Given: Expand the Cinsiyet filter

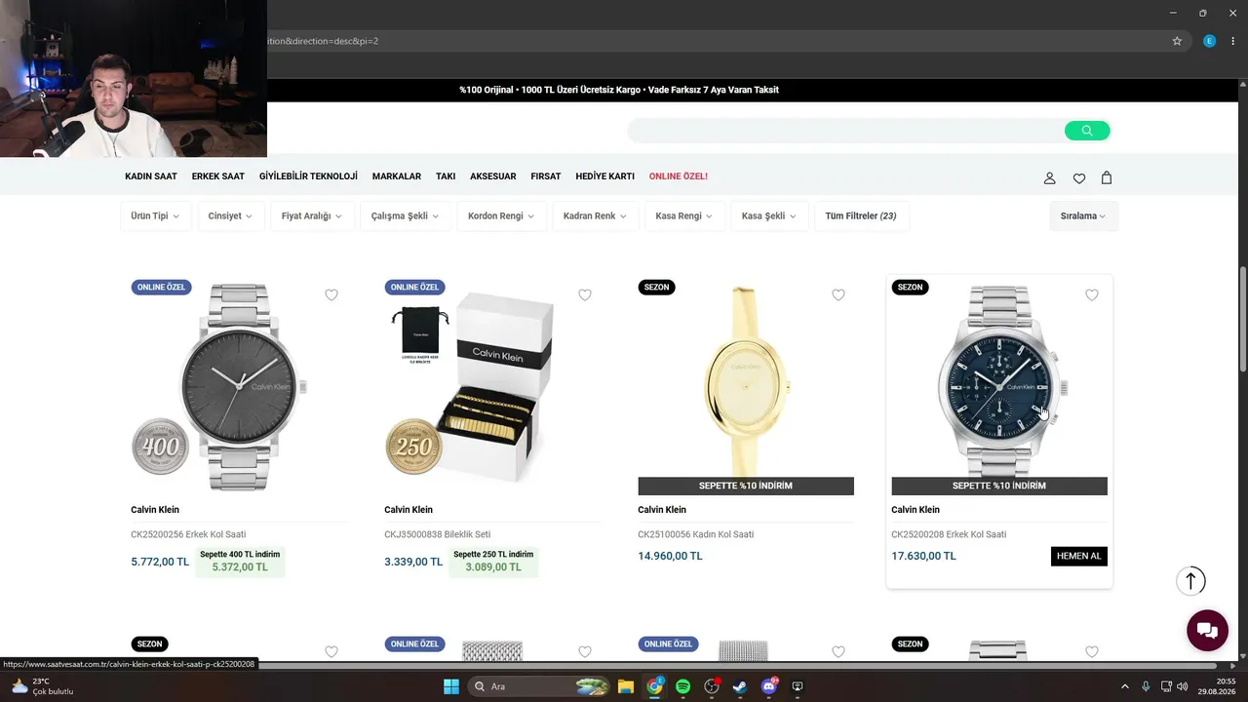Looking at the screenshot, I should 230,215.
